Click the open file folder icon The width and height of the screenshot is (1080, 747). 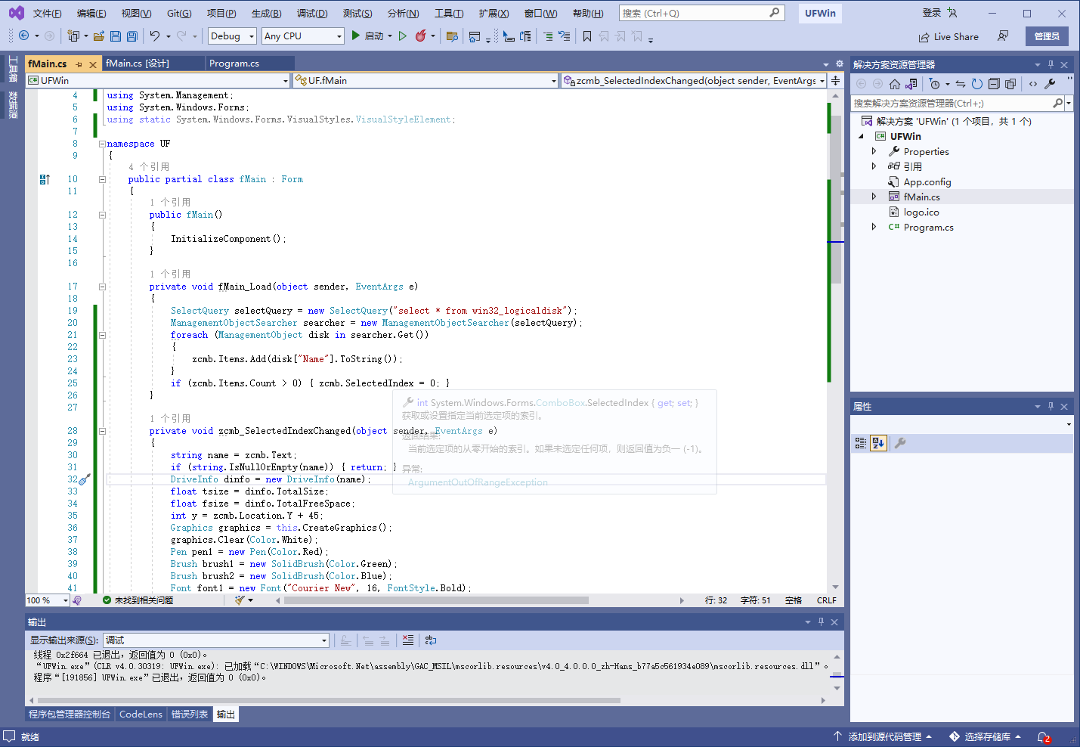pos(99,36)
